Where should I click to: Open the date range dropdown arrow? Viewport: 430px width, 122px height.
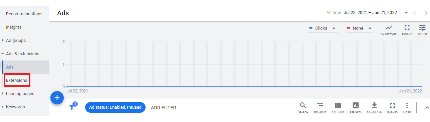(x=406, y=13)
